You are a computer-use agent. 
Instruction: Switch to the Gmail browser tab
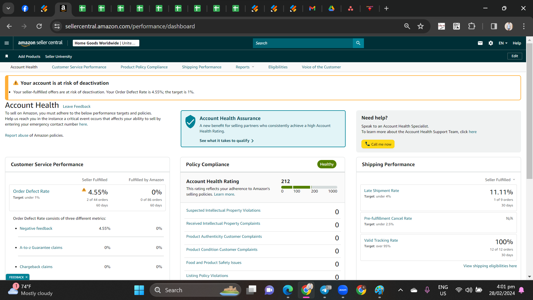click(x=312, y=8)
